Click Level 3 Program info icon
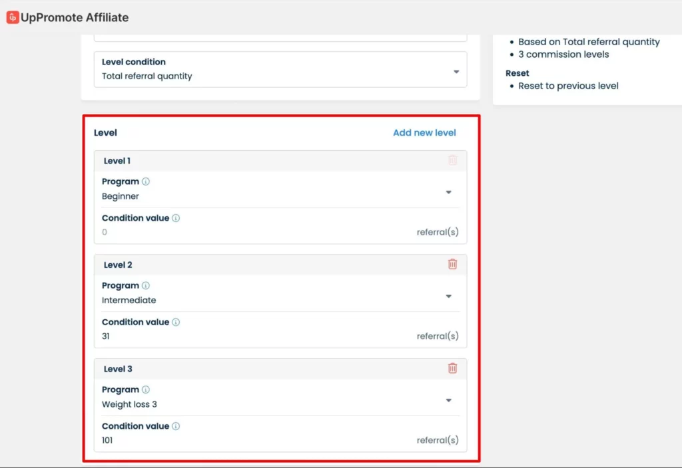The width and height of the screenshot is (682, 468). [x=146, y=390]
